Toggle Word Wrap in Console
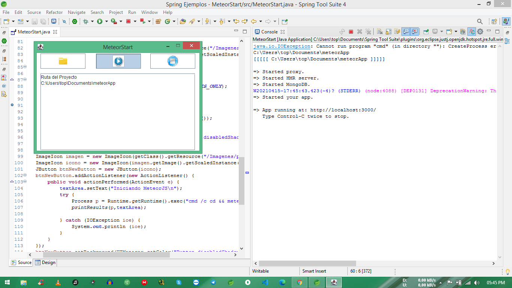Screen dimensions: 512x288 tap(397, 32)
